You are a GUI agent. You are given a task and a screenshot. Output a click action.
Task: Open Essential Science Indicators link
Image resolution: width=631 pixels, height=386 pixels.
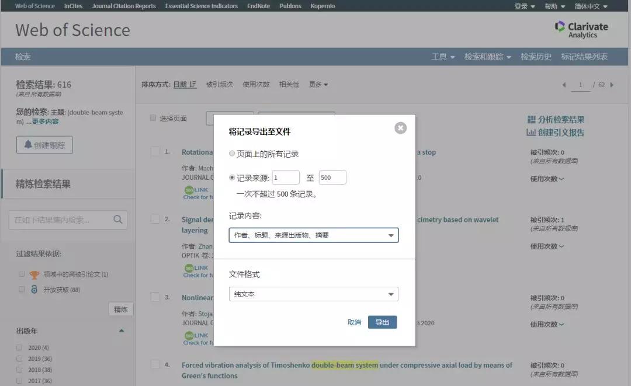tap(201, 6)
